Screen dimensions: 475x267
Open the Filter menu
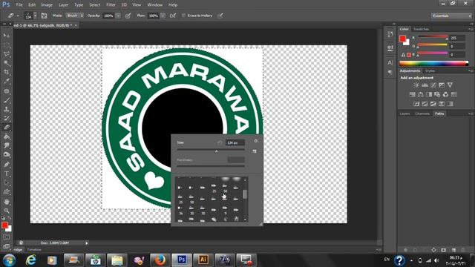111,5
